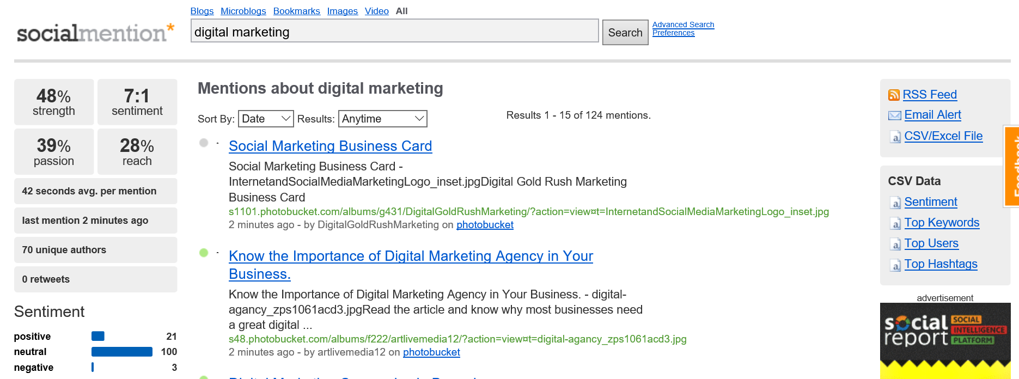This screenshot has height=379, width=1019.
Task: Click the Email Alert envelope icon
Action: coord(894,115)
